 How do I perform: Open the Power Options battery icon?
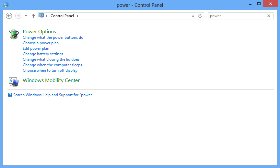point(14,34)
